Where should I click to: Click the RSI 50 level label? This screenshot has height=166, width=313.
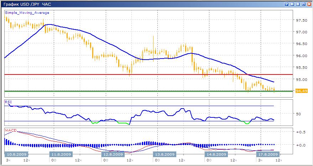(298, 114)
